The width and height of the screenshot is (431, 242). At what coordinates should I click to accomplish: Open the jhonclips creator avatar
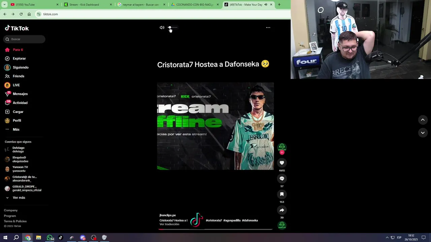coord(282,147)
